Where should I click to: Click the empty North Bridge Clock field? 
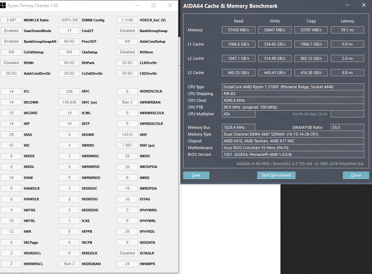point(347,114)
